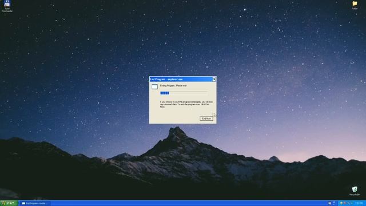Screen dimensions: 366x206
Task: Close the End Program explorer.exe dialog
Action: click(214, 79)
